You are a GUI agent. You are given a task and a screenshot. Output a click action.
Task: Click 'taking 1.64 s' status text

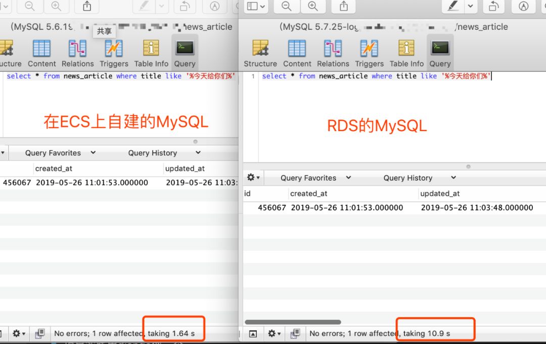point(171,333)
